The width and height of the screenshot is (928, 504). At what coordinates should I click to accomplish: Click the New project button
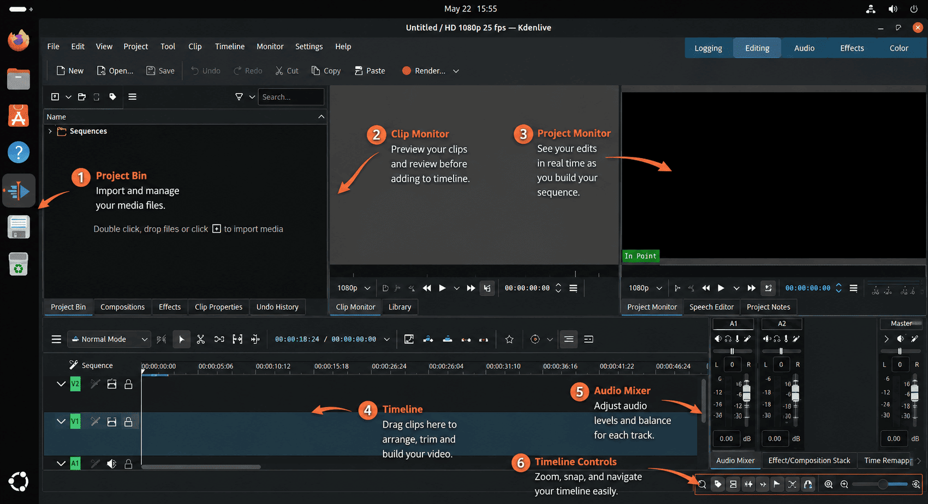point(70,71)
